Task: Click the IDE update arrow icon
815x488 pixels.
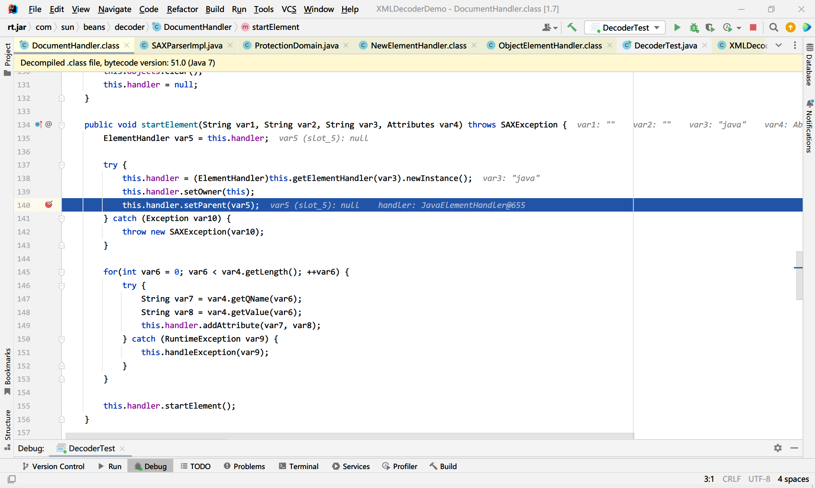Action: click(790, 27)
